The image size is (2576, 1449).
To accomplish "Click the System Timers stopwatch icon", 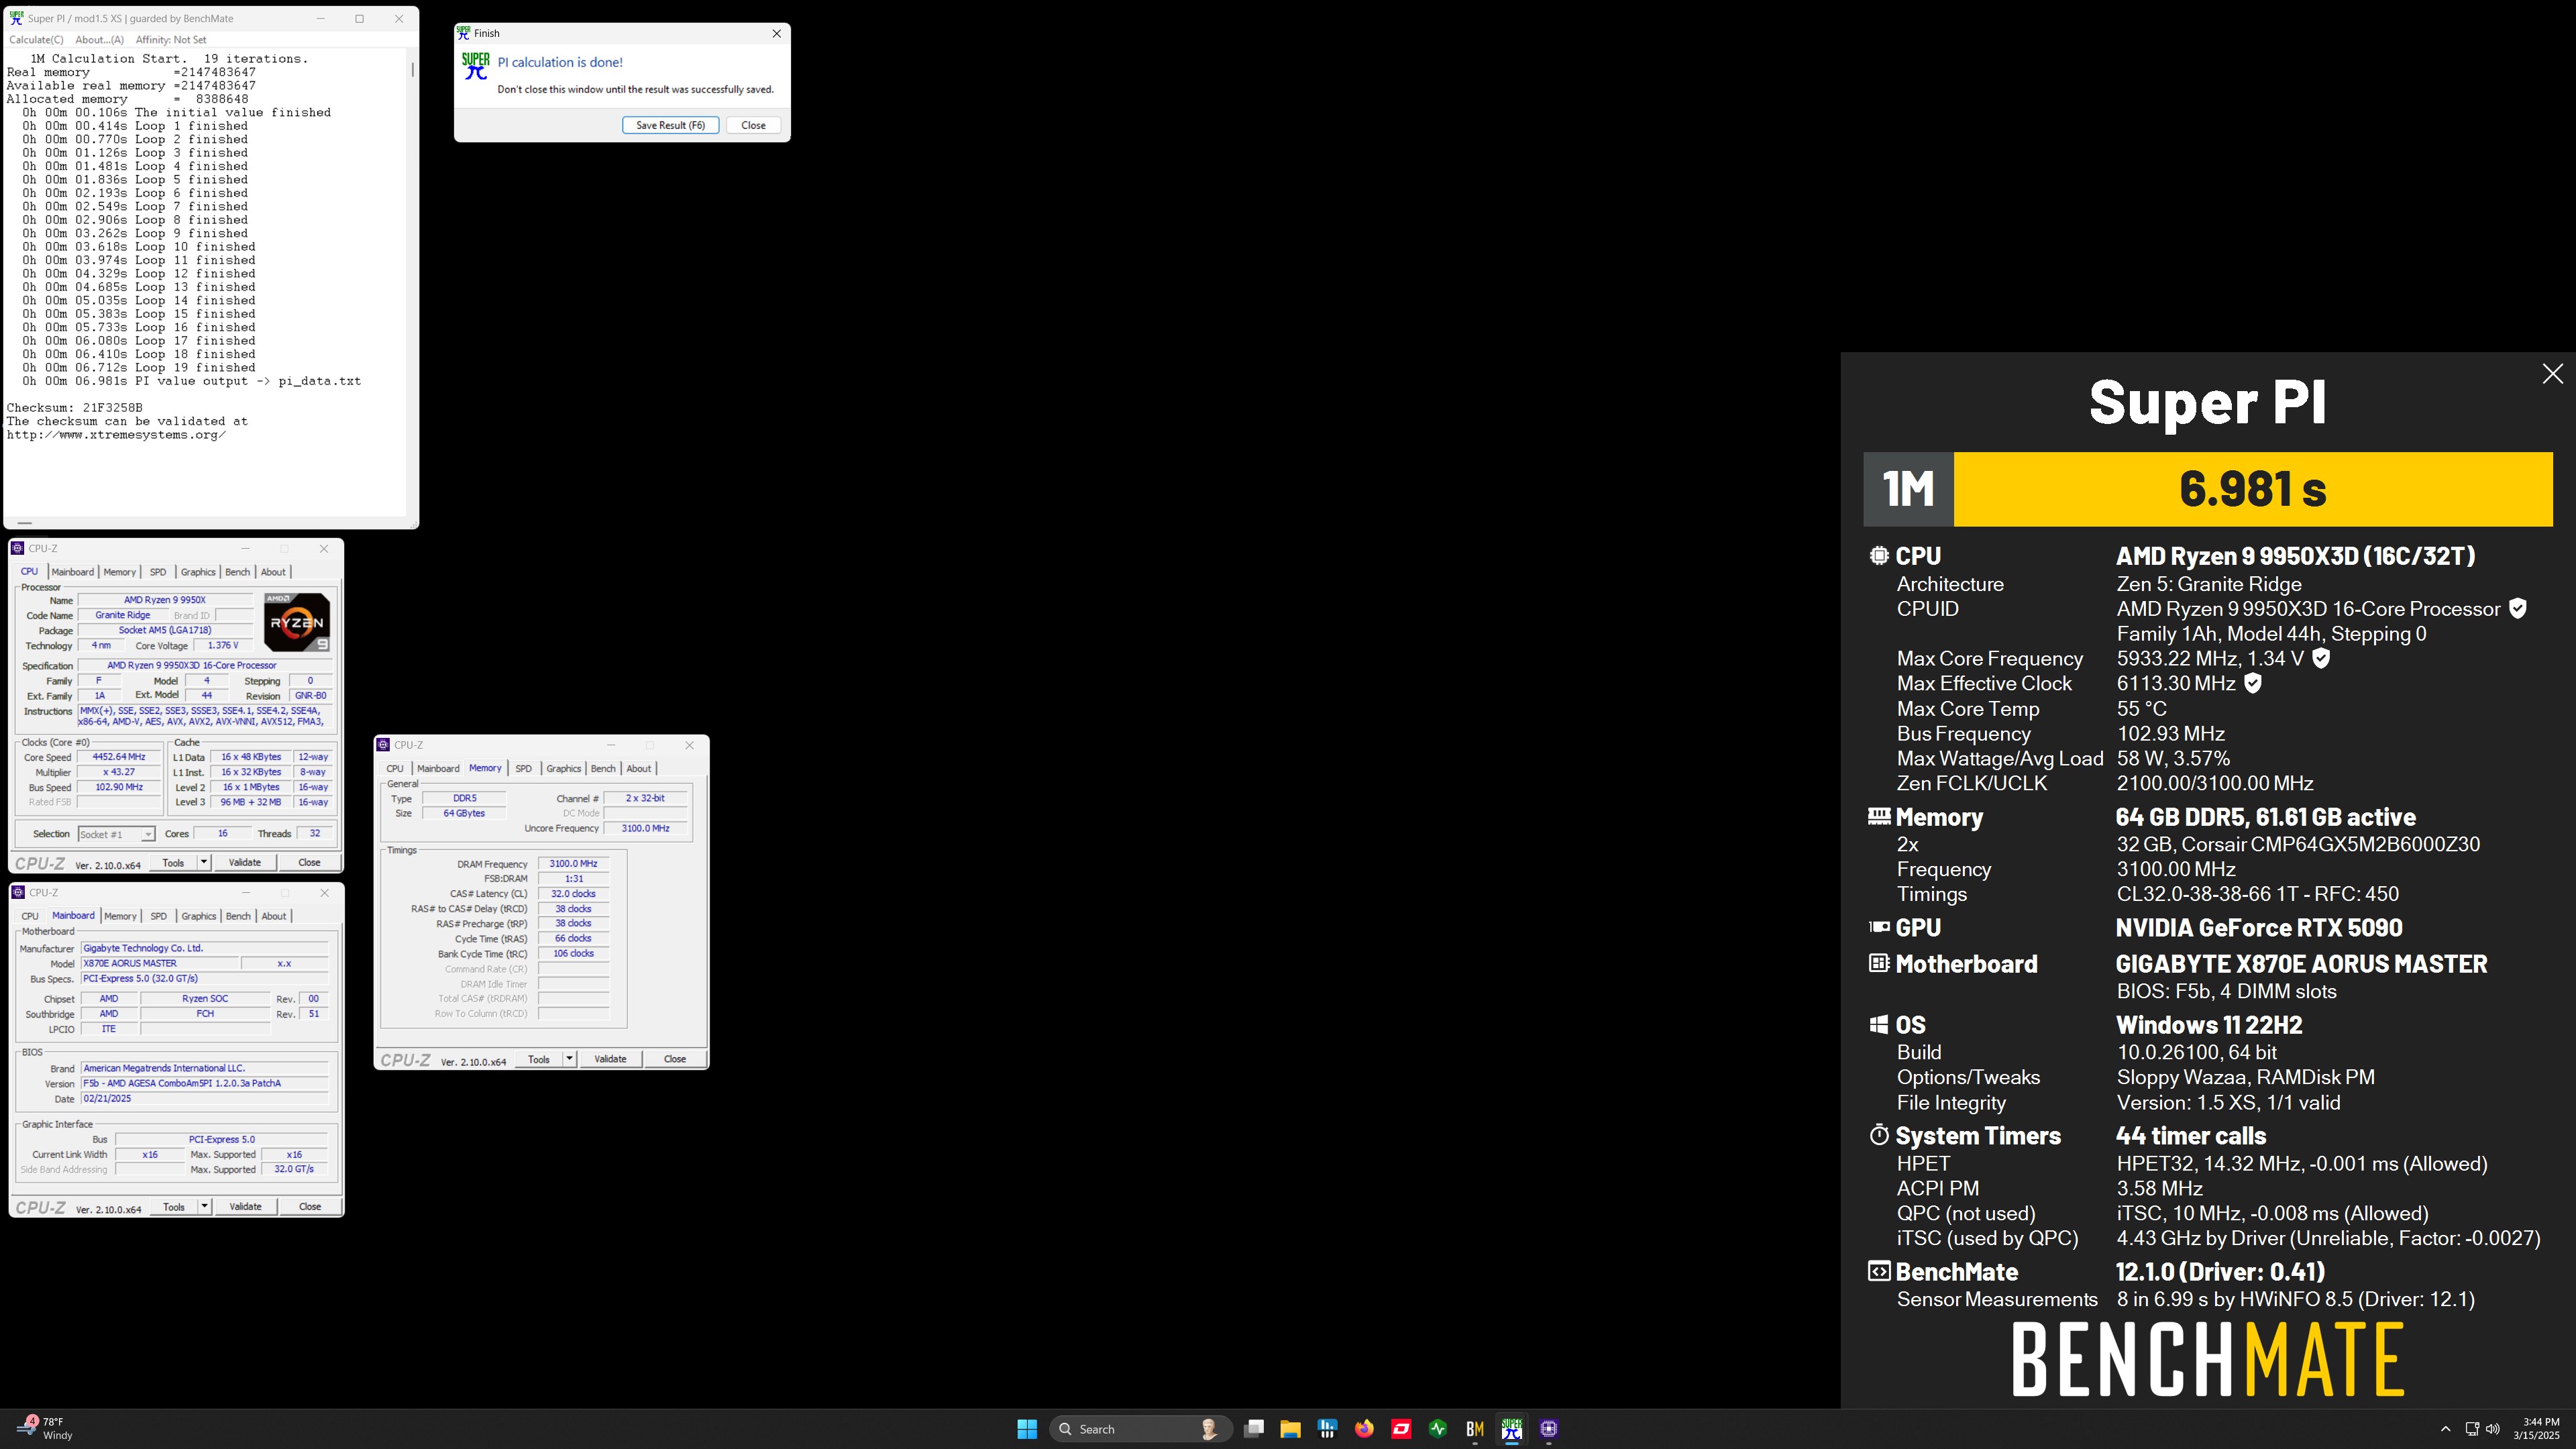I will point(1878,1135).
